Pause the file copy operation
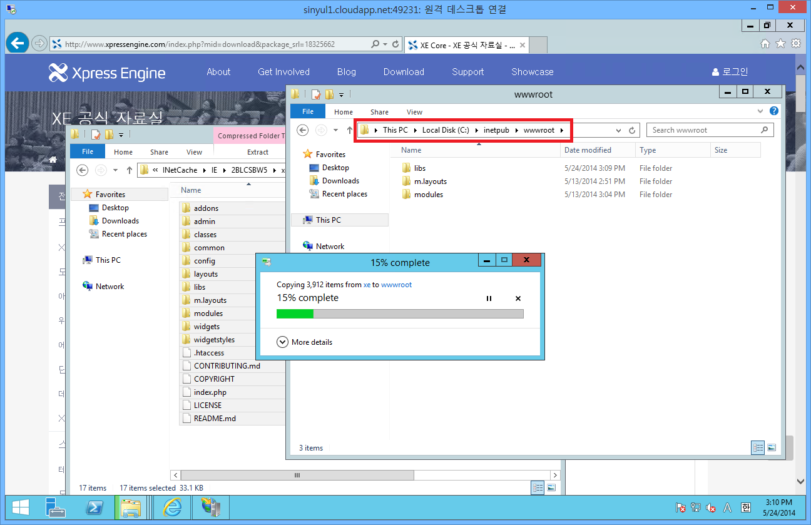 (x=489, y=298)
